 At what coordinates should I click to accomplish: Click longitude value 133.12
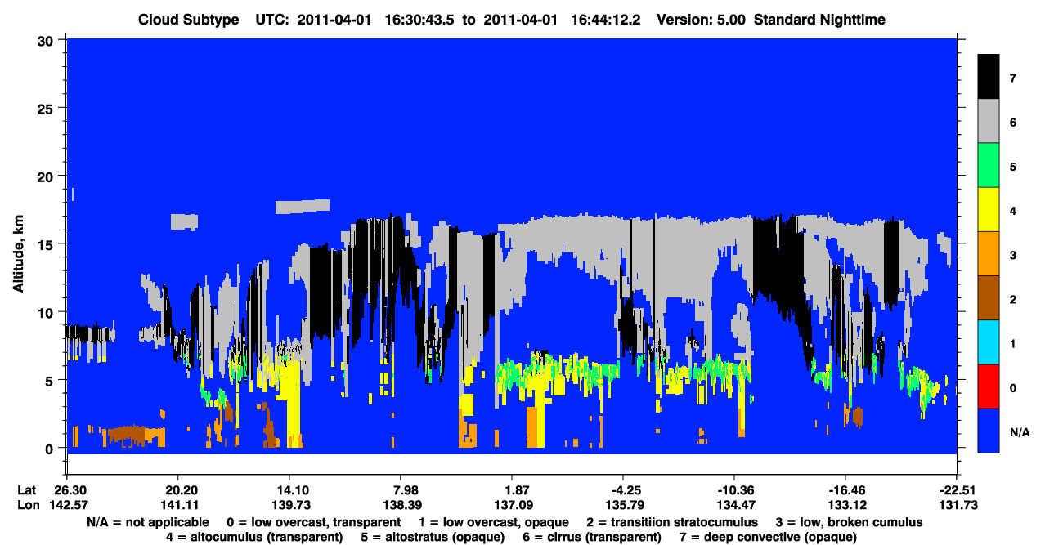[x=845, y=505]
